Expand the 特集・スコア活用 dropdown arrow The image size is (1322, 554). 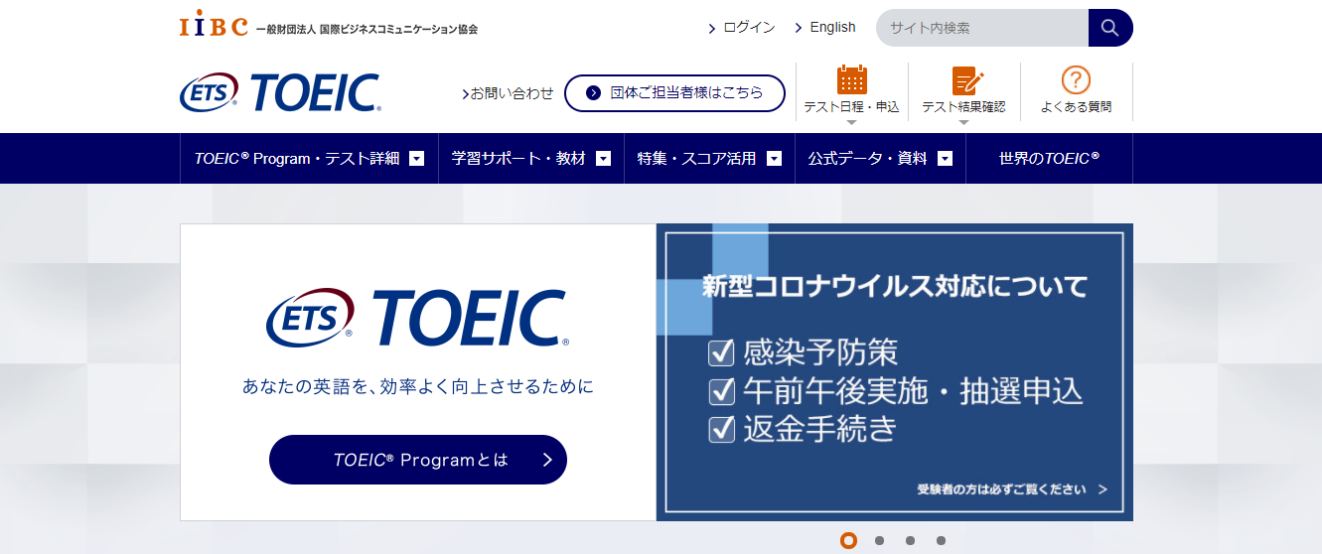pos(774,158)
